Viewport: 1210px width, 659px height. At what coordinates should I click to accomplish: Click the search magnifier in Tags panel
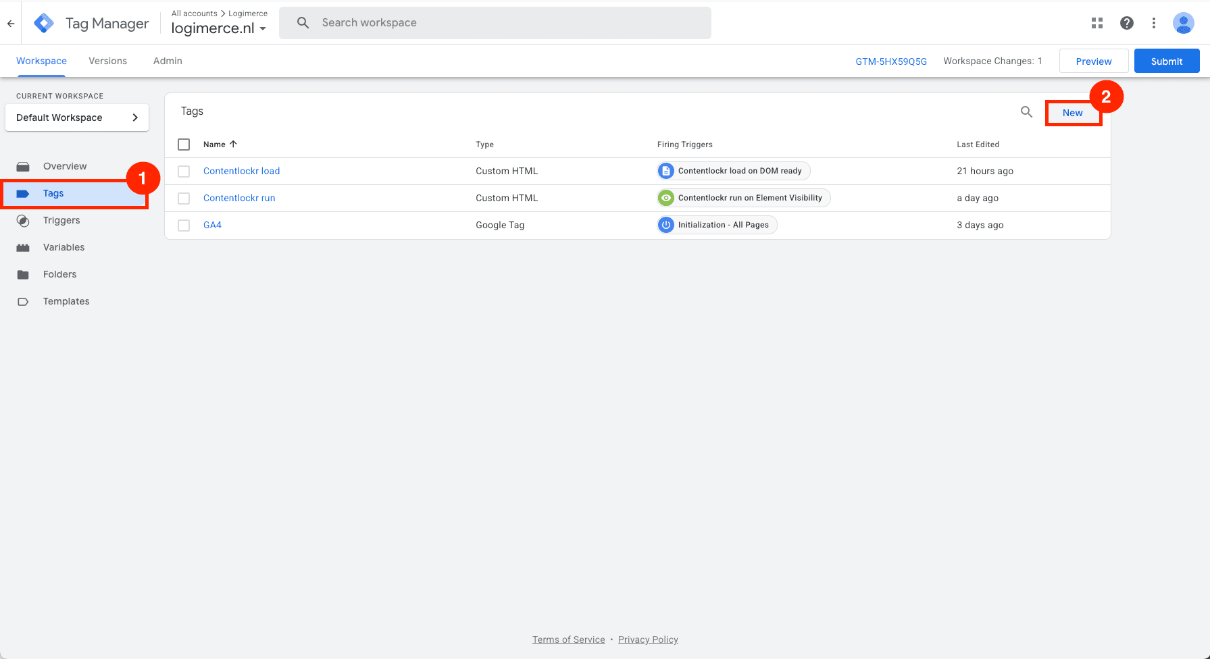(x=1026, y=112)
